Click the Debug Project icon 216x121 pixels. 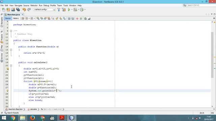(x=75, y=9)
